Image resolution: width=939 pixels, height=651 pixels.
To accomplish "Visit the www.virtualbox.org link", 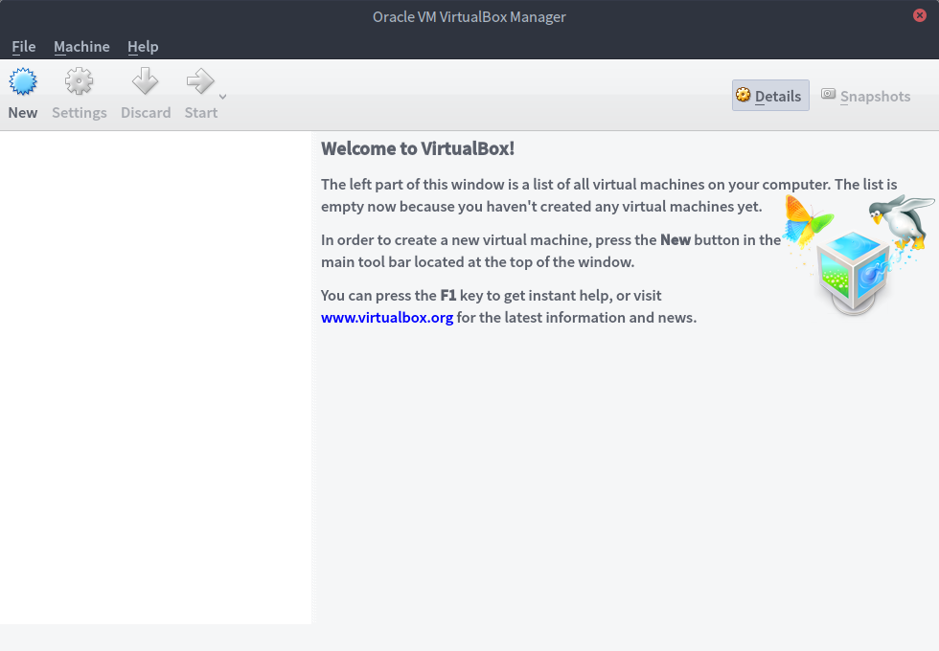I will tap(387, 318).
